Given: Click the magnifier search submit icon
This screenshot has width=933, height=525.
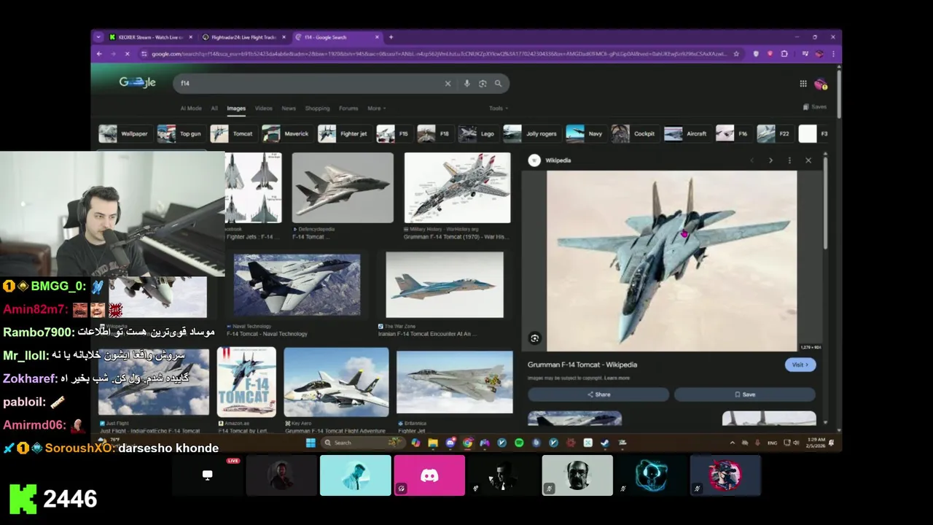Looking at the screenshot, I should click(x=498, y=84).
